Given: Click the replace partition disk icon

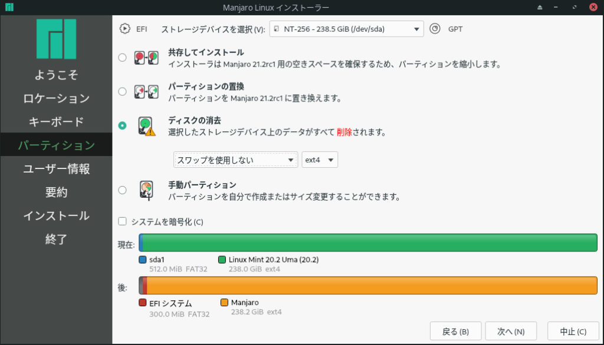Looking at the screenshot, I should pos(146,92).
